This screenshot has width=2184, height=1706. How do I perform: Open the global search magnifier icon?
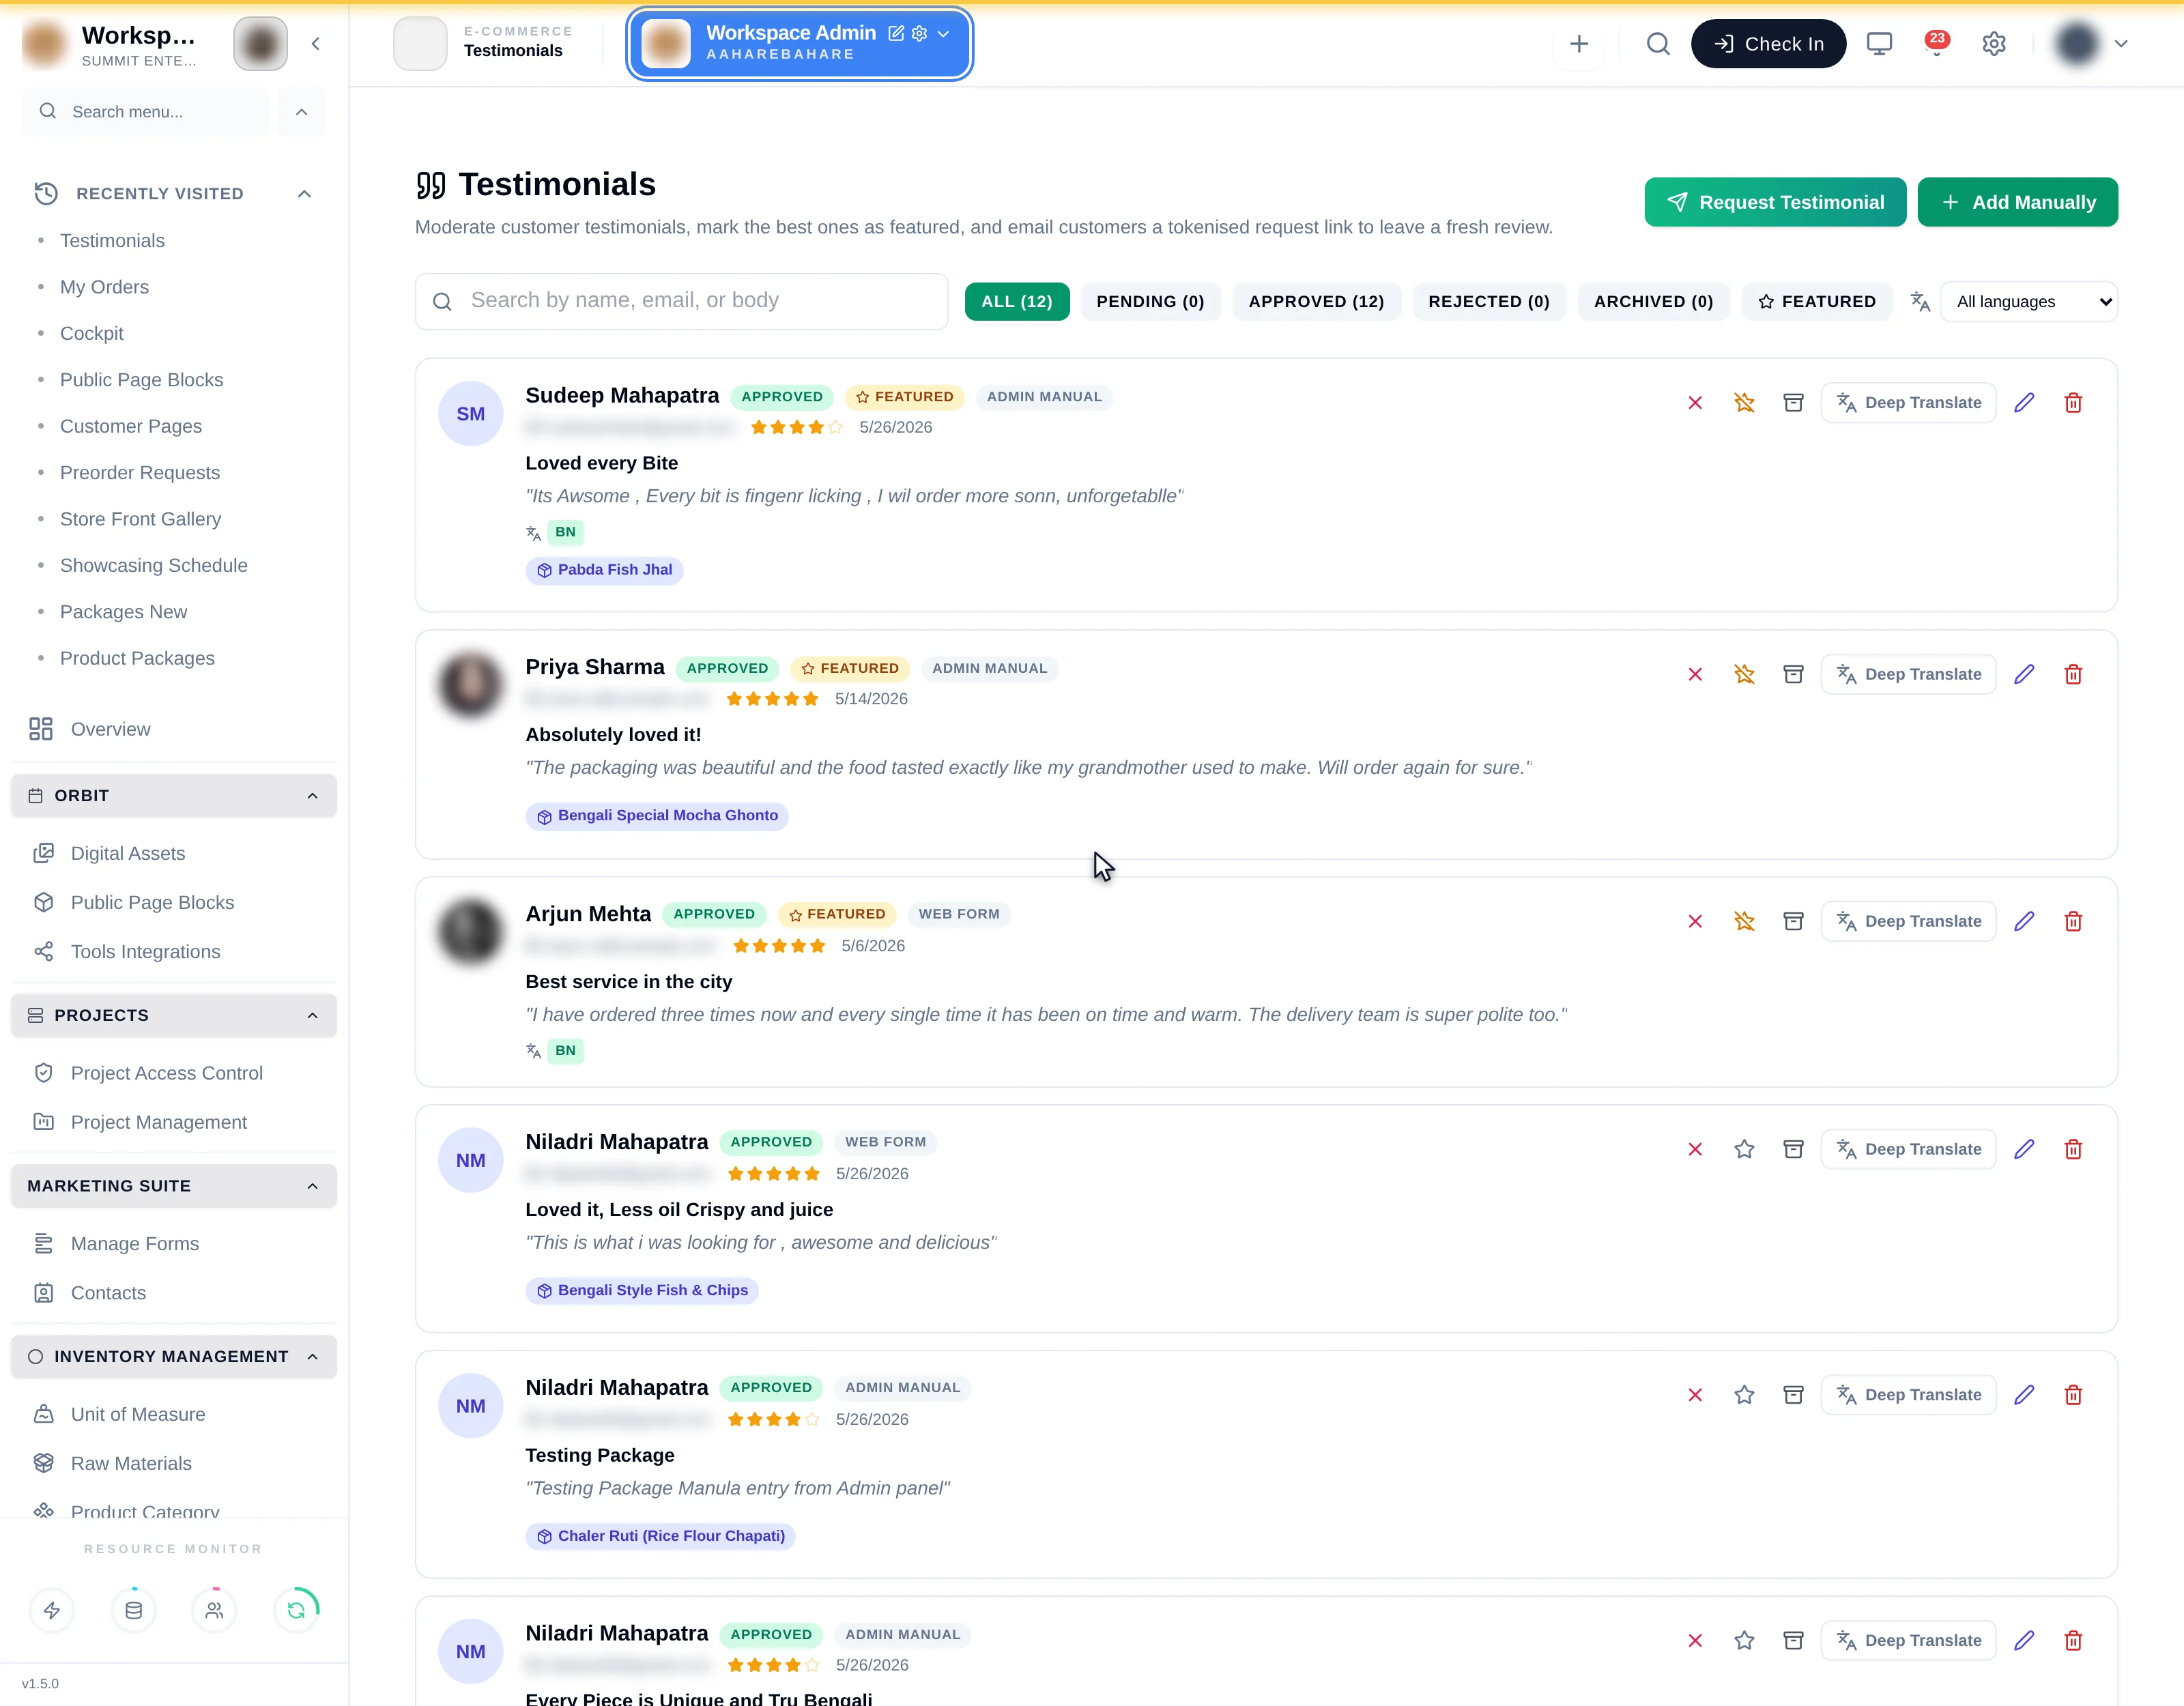tap(1658, 44)
